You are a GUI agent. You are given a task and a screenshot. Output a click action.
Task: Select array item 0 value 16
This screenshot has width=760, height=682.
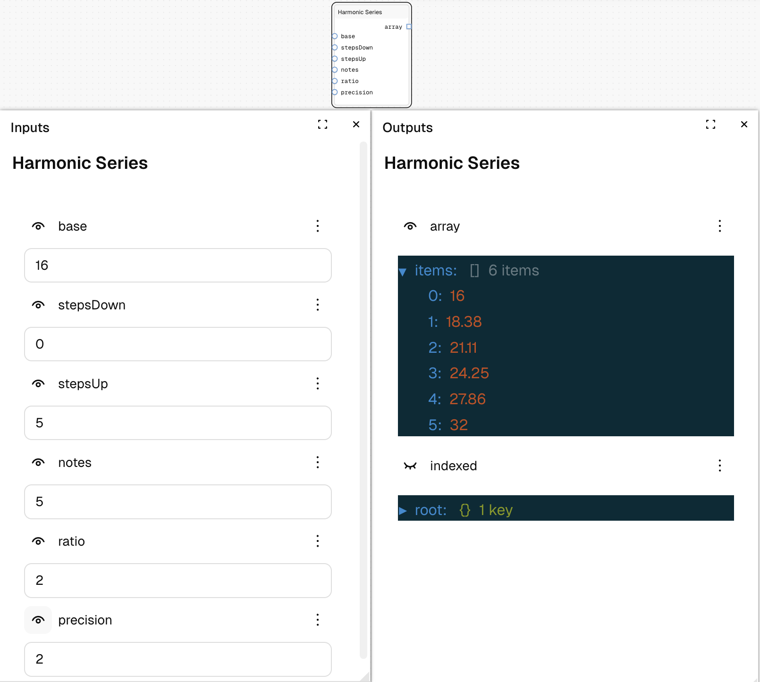[x=457, y=296]
